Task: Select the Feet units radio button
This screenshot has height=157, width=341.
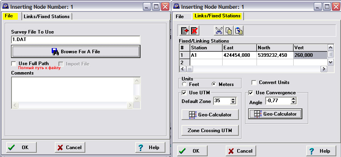Action: [184, 84]
